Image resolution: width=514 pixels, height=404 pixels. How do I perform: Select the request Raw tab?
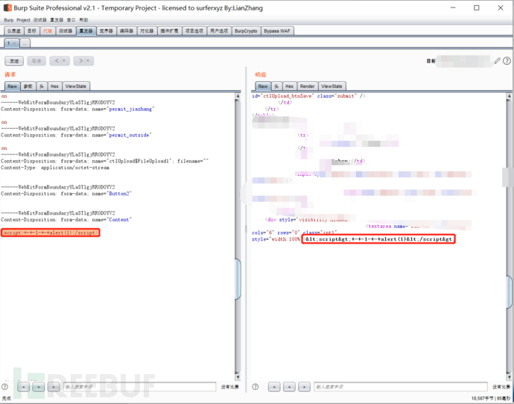tap(13, 86)
